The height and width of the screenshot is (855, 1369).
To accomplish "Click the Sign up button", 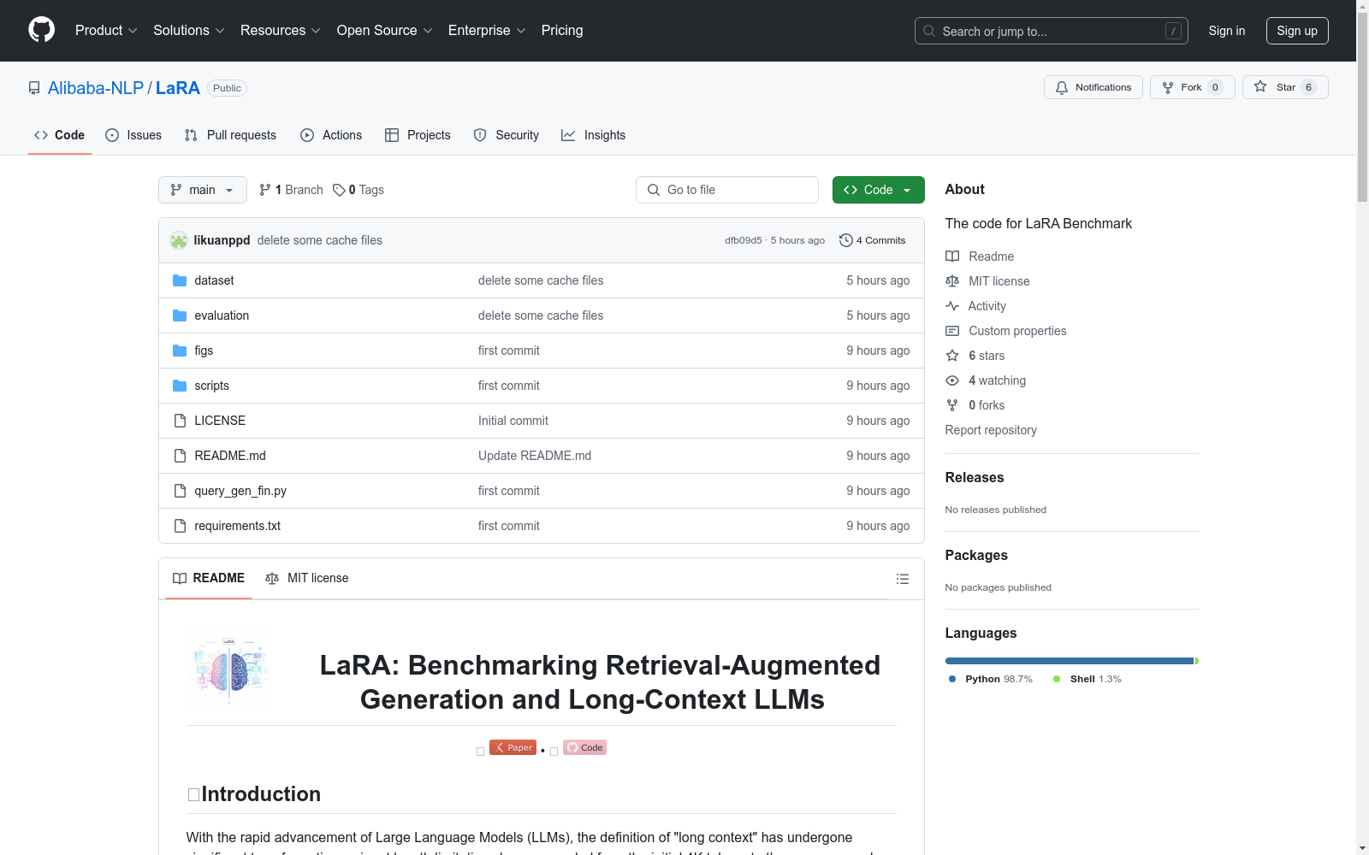I will [1297, 31].
